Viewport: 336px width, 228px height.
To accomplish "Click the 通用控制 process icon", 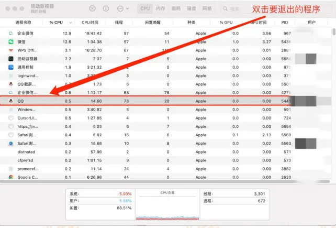I will pyautogui.click(x=10, y=67).
